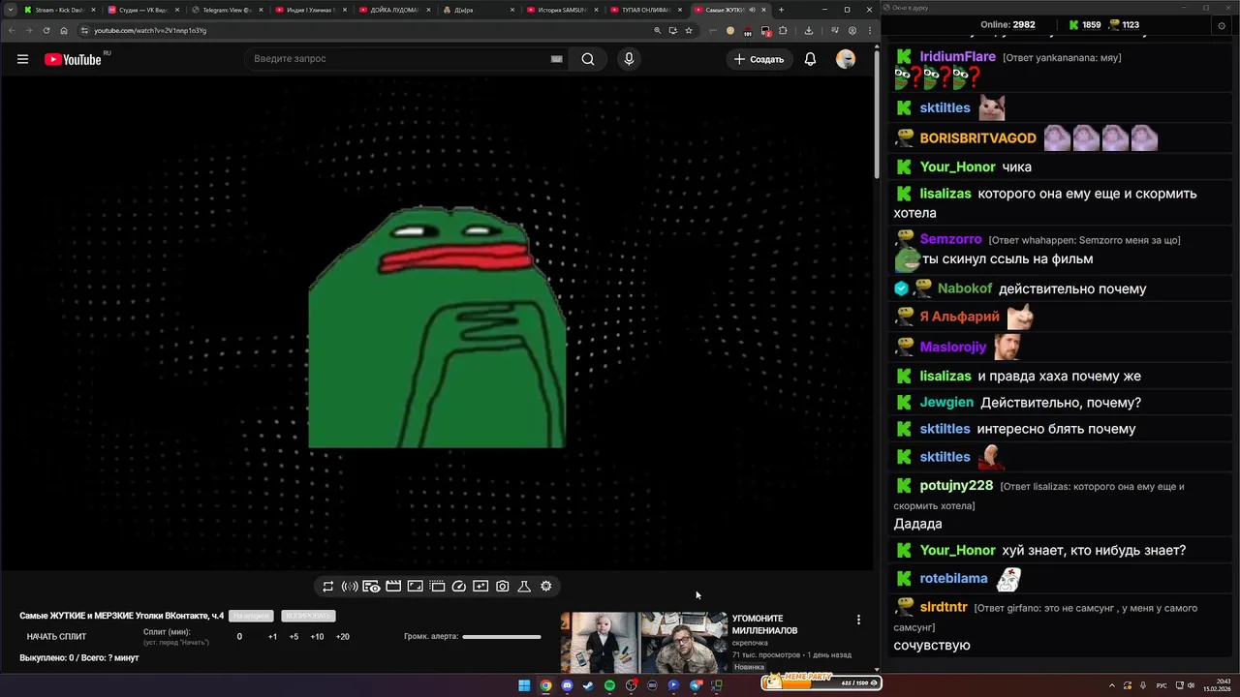Click the speedometer icon in overlay toolbar
The width and height of the screenshot is (1240, 697).
coord(459,587)
